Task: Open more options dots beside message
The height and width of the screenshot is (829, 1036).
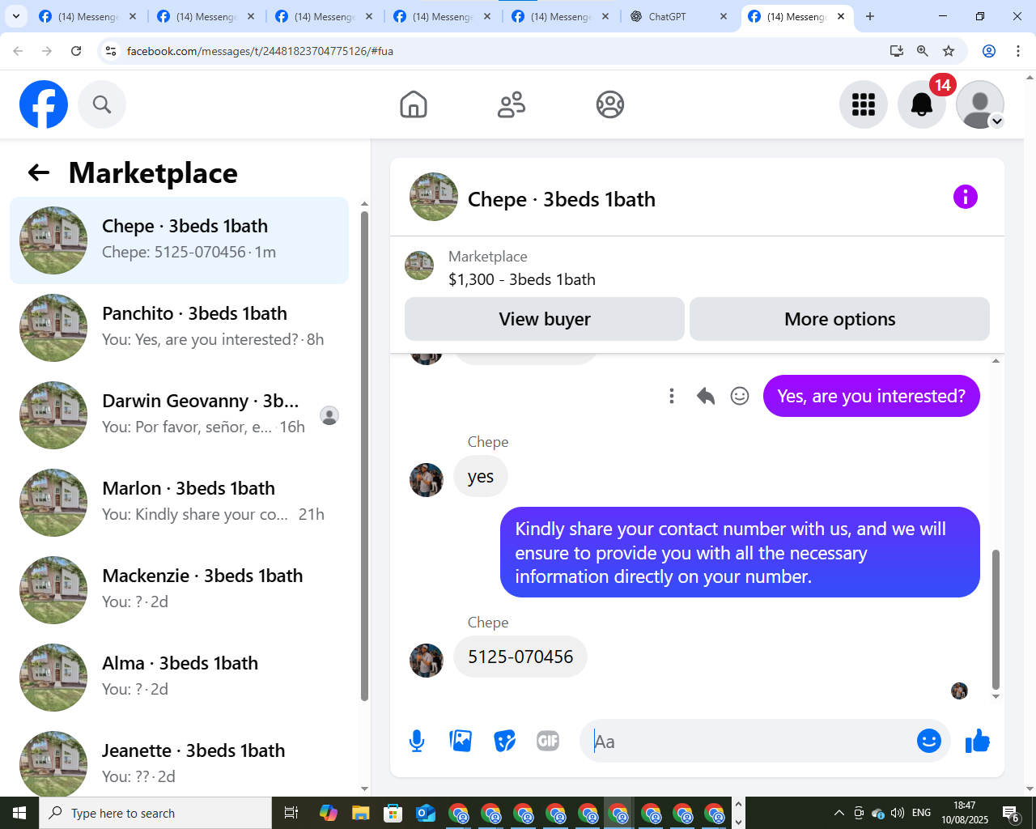Action: (672, 396)
